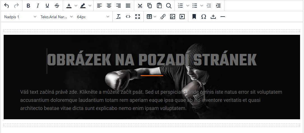Add an anchor bookmark icon
The height and width of the screenshot is (133, 304).
194,17
